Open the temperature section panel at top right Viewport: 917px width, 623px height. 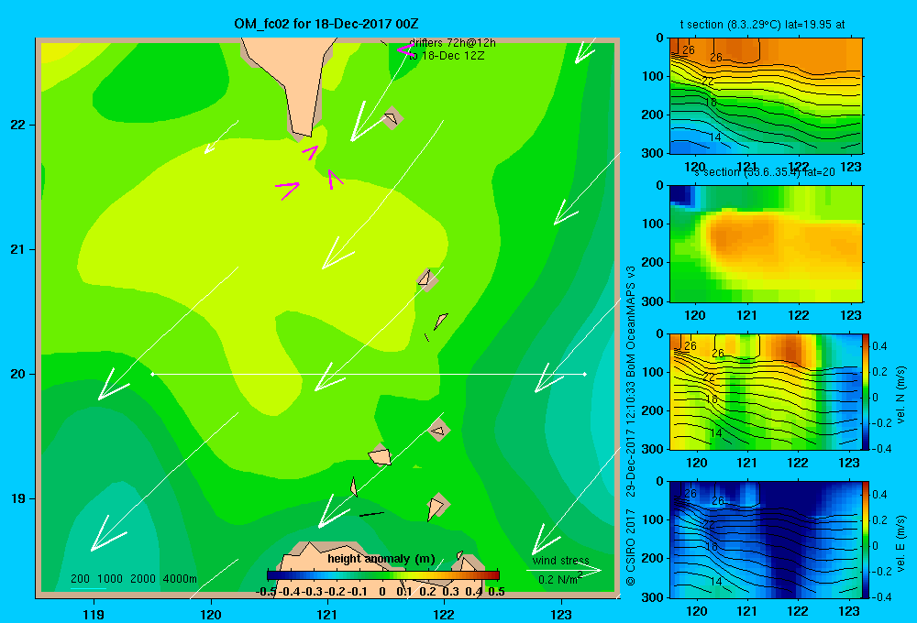point(766,96)
